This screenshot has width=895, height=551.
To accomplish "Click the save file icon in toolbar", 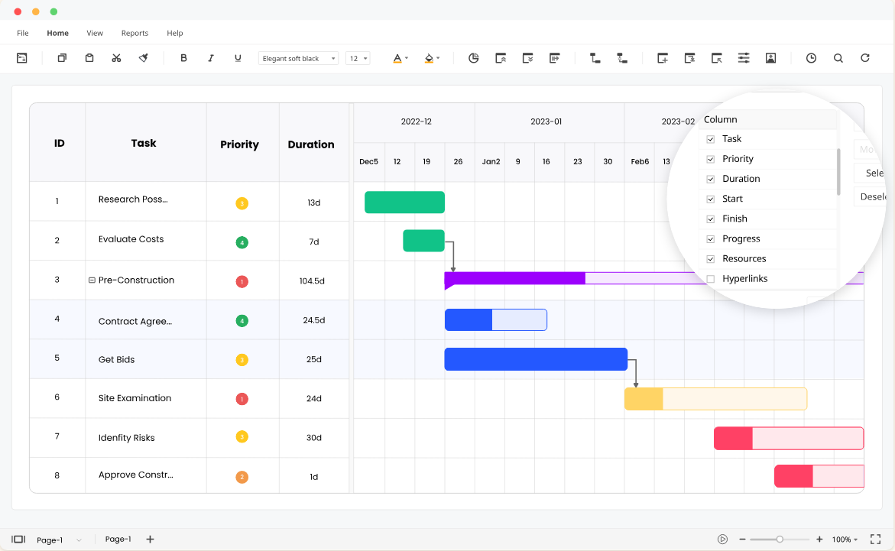I will [21, 57].
